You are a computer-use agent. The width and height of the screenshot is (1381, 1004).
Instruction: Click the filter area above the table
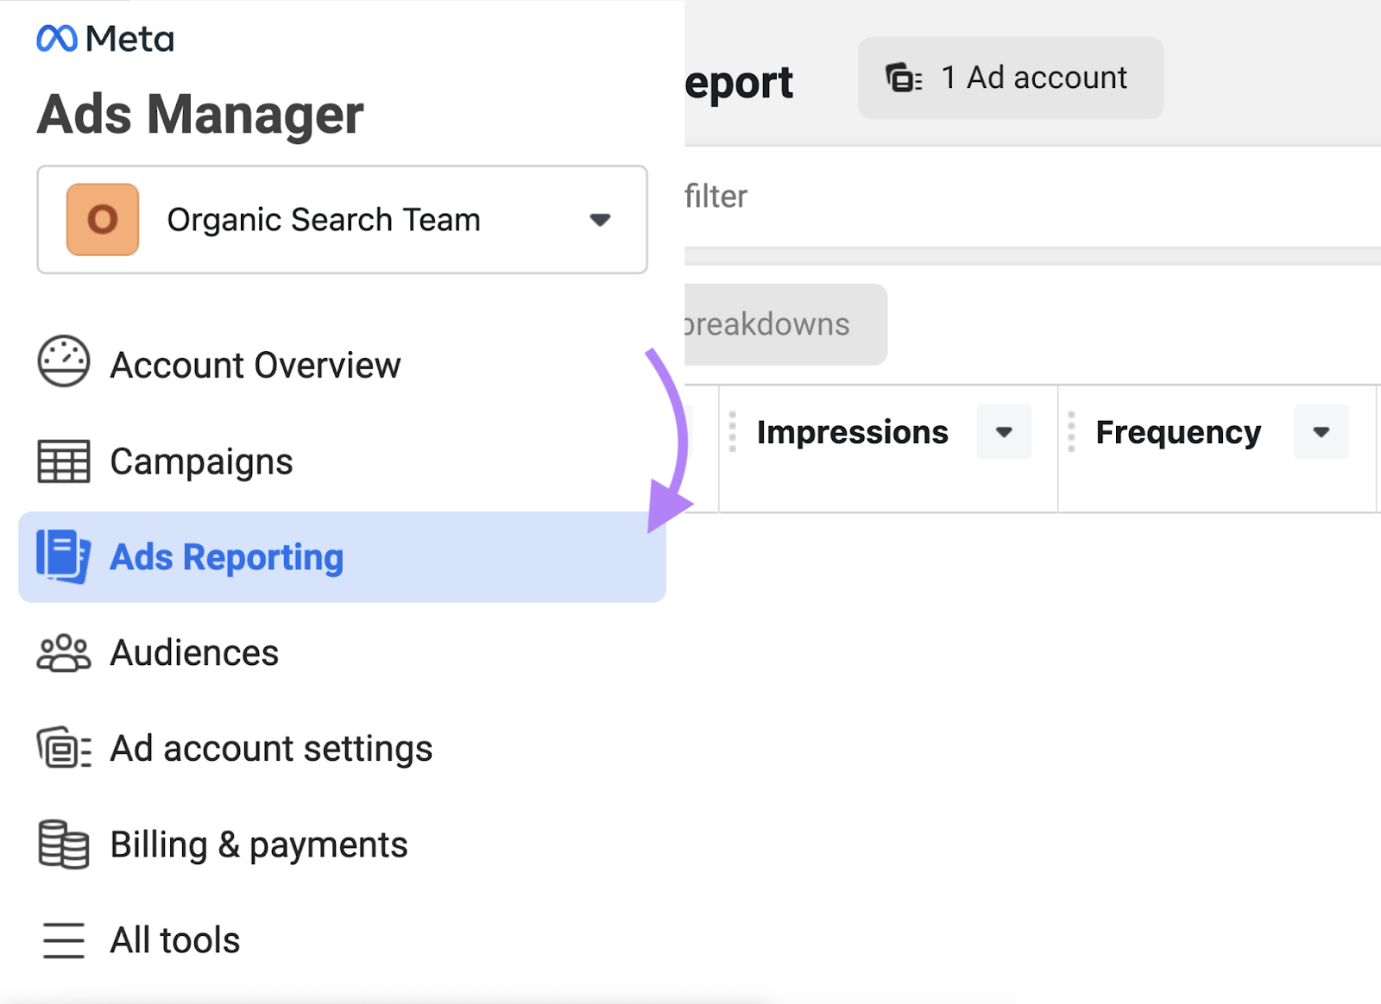[716, 197]
